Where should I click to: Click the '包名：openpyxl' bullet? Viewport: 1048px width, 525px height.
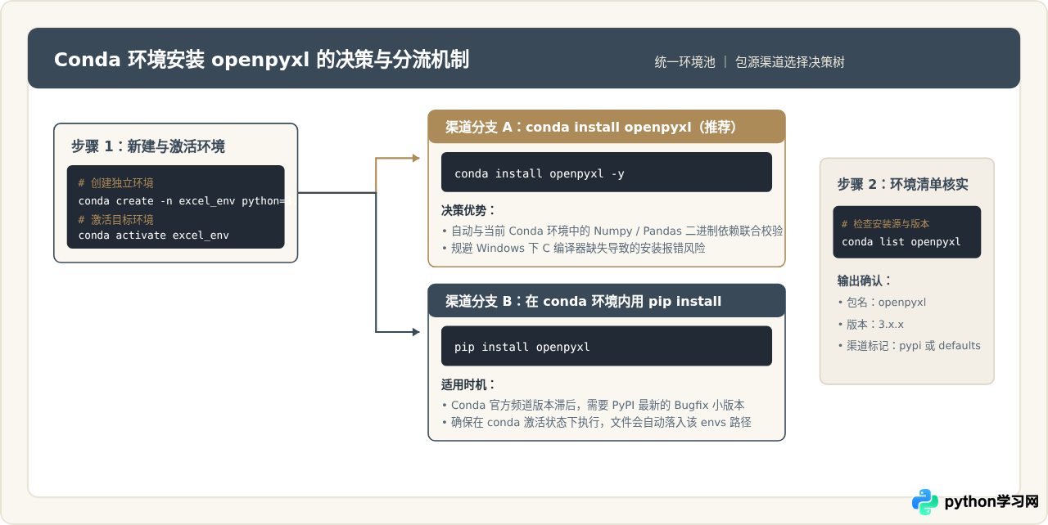click(x=882, y=303)
